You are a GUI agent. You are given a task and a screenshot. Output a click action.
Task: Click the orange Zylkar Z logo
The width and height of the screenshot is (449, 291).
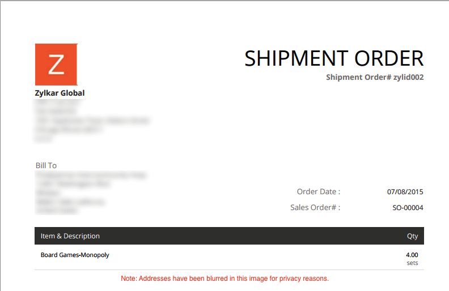pos(56,65)
